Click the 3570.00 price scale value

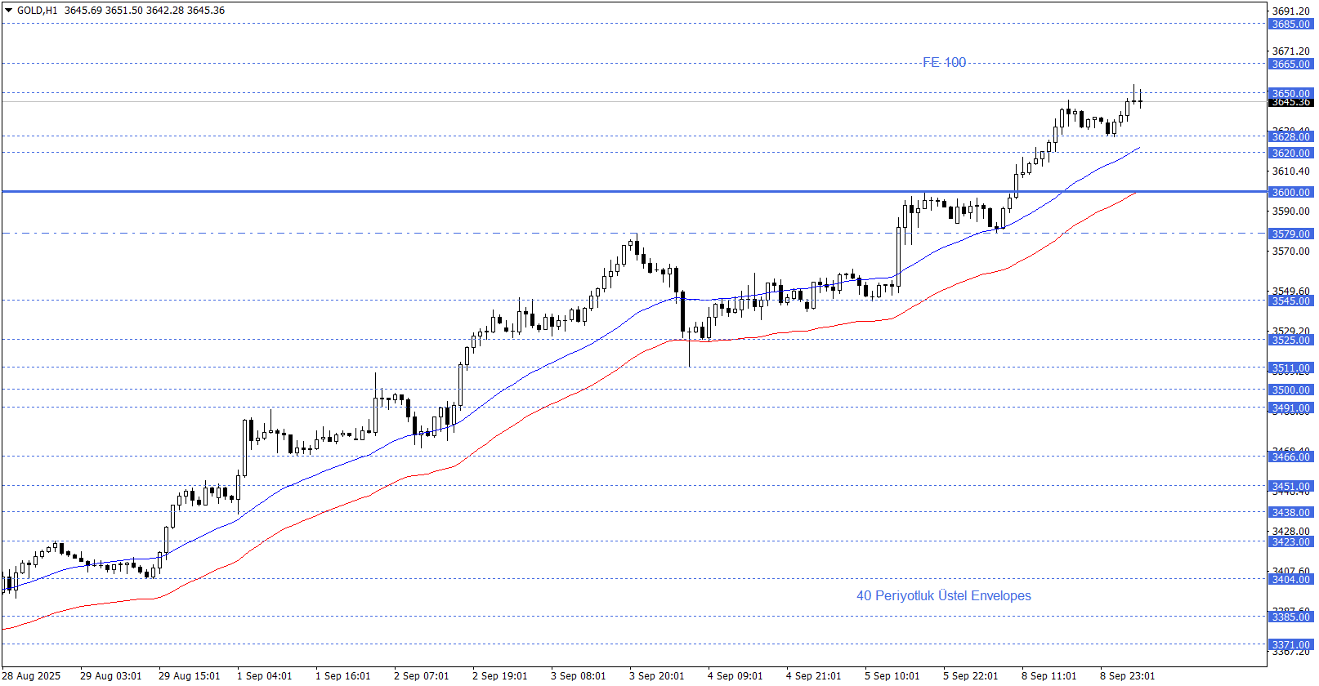[1291, 251]
